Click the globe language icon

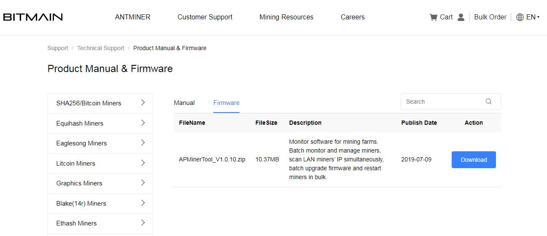coord(520,17)
